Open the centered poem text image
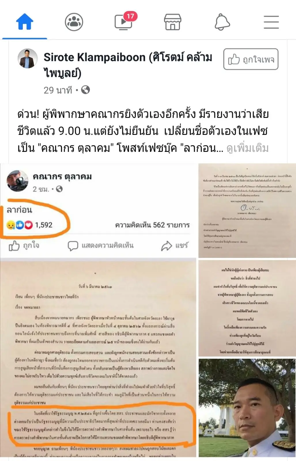296x461 pixels. [x=247, y=308]
